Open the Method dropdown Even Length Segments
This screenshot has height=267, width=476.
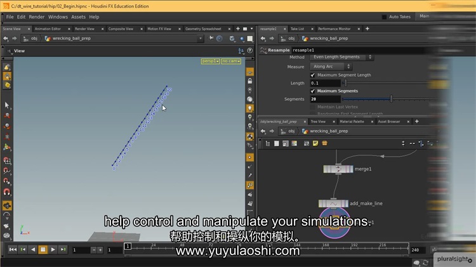pyautogui.click(x=342, y=57)
